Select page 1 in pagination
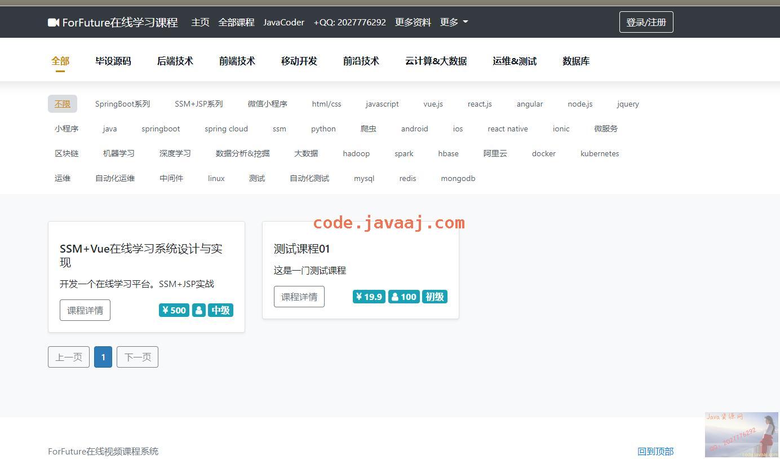Image resolution: width=780 pixels, height=459 pixels. 103,357
